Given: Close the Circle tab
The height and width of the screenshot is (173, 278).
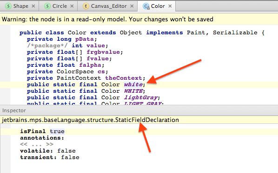Looking at the screenshot, I should click(72, 6).
